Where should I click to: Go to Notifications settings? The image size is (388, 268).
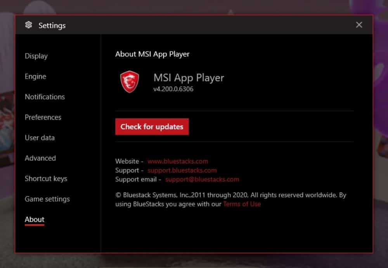click(45, 97)
